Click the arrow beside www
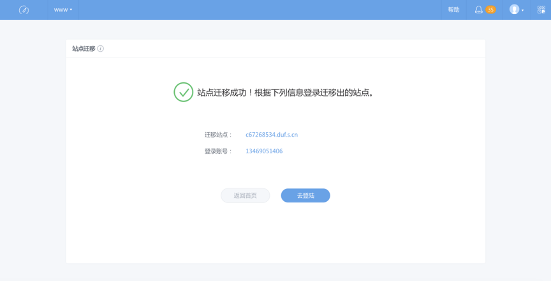 tap(71, 10)
